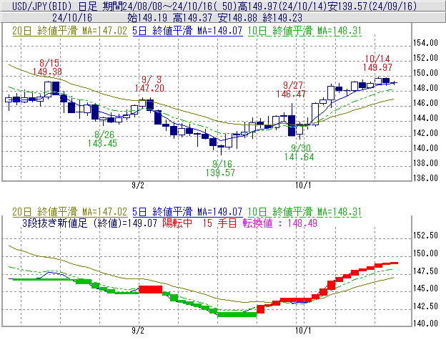Click the red 陽転中 status text
The width and height of the screenshot is (446, 340).
(177, 223)
